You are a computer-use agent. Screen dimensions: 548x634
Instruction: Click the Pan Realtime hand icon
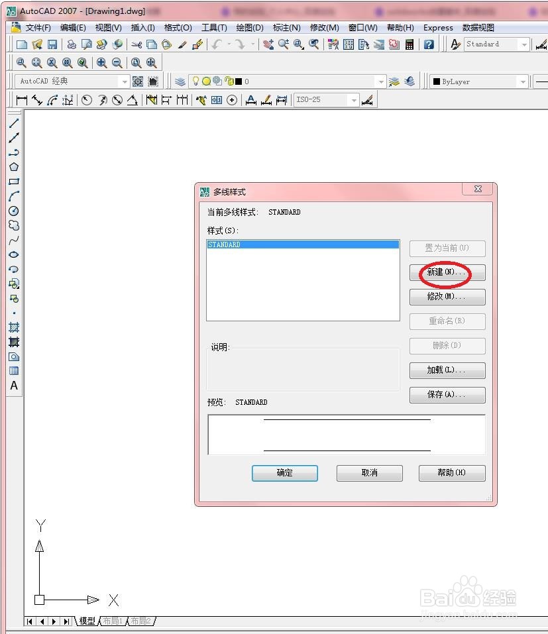(268, 44)
